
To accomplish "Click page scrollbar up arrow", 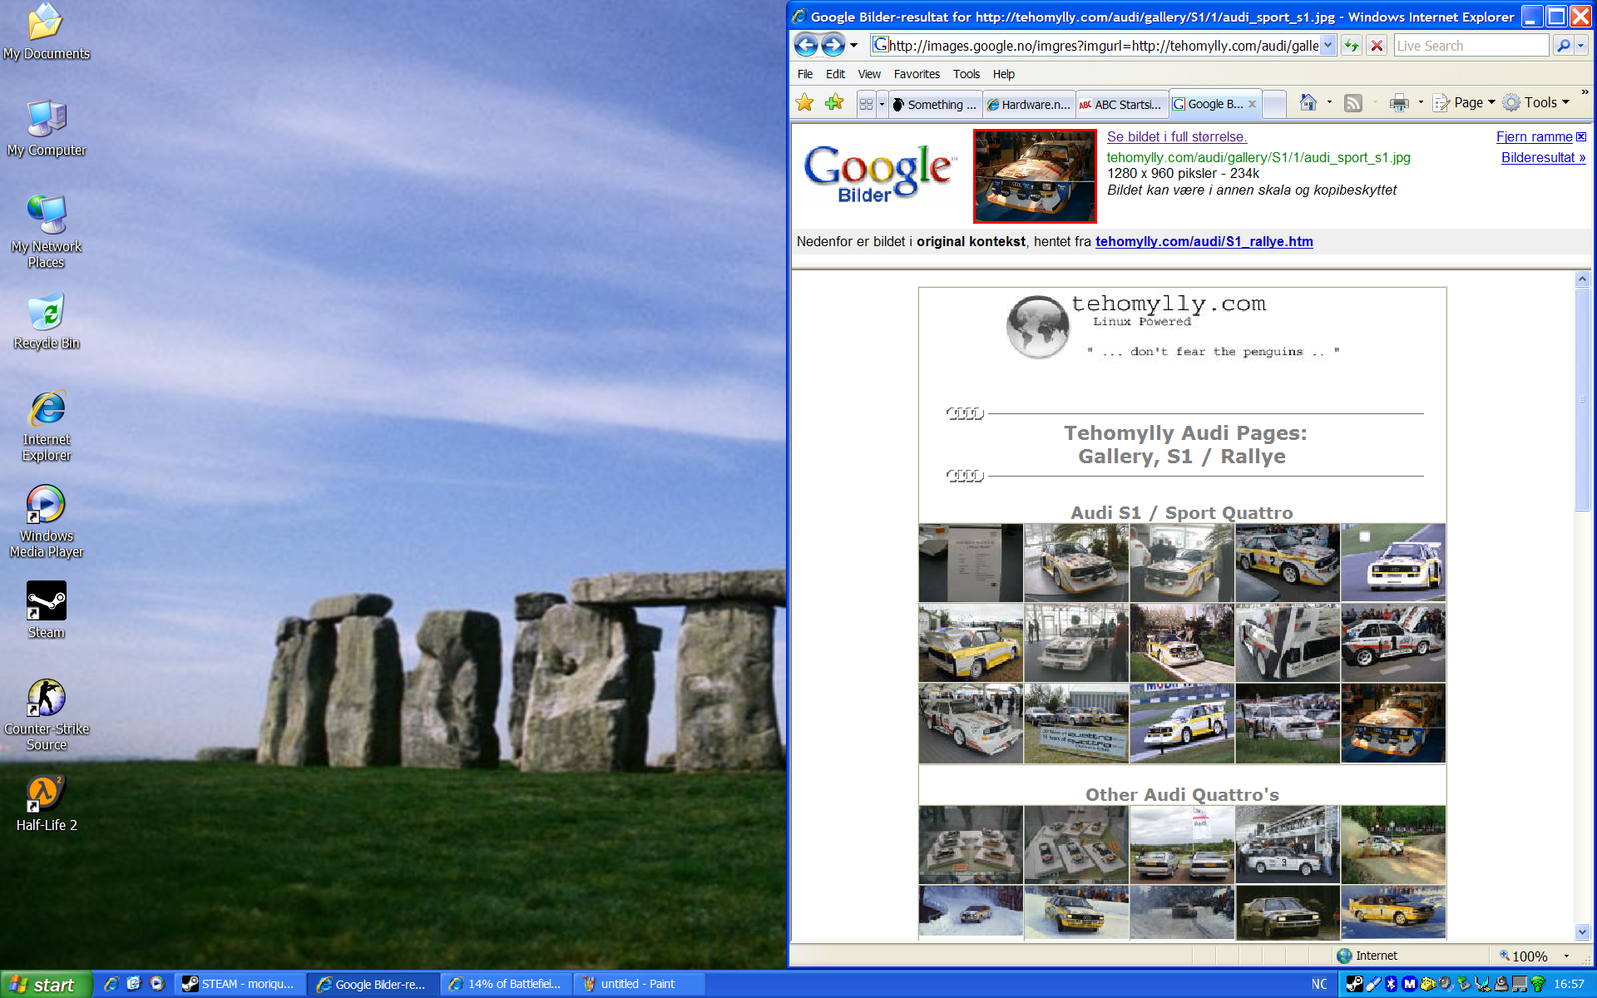I will point(1582,279).
